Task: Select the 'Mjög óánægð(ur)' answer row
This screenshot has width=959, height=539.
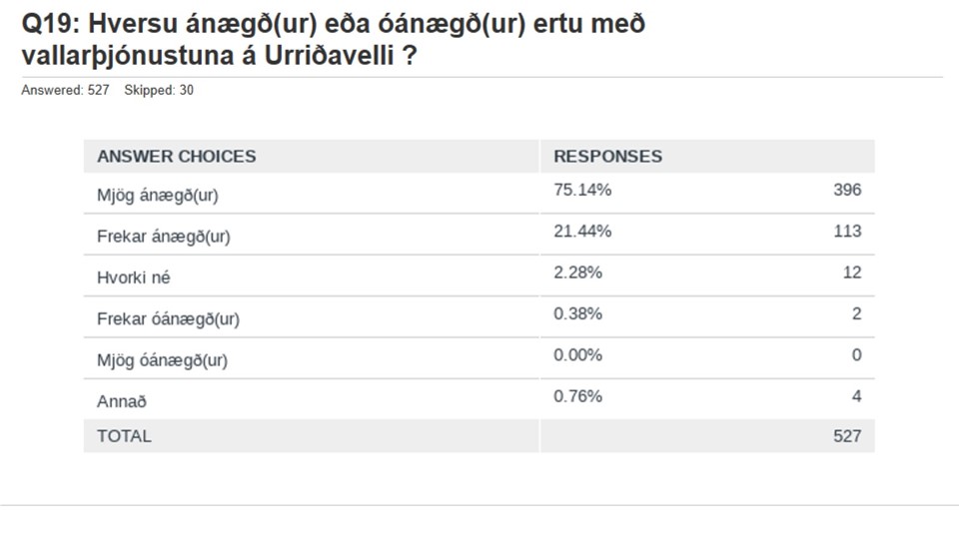Action: [x=479, y=358]
